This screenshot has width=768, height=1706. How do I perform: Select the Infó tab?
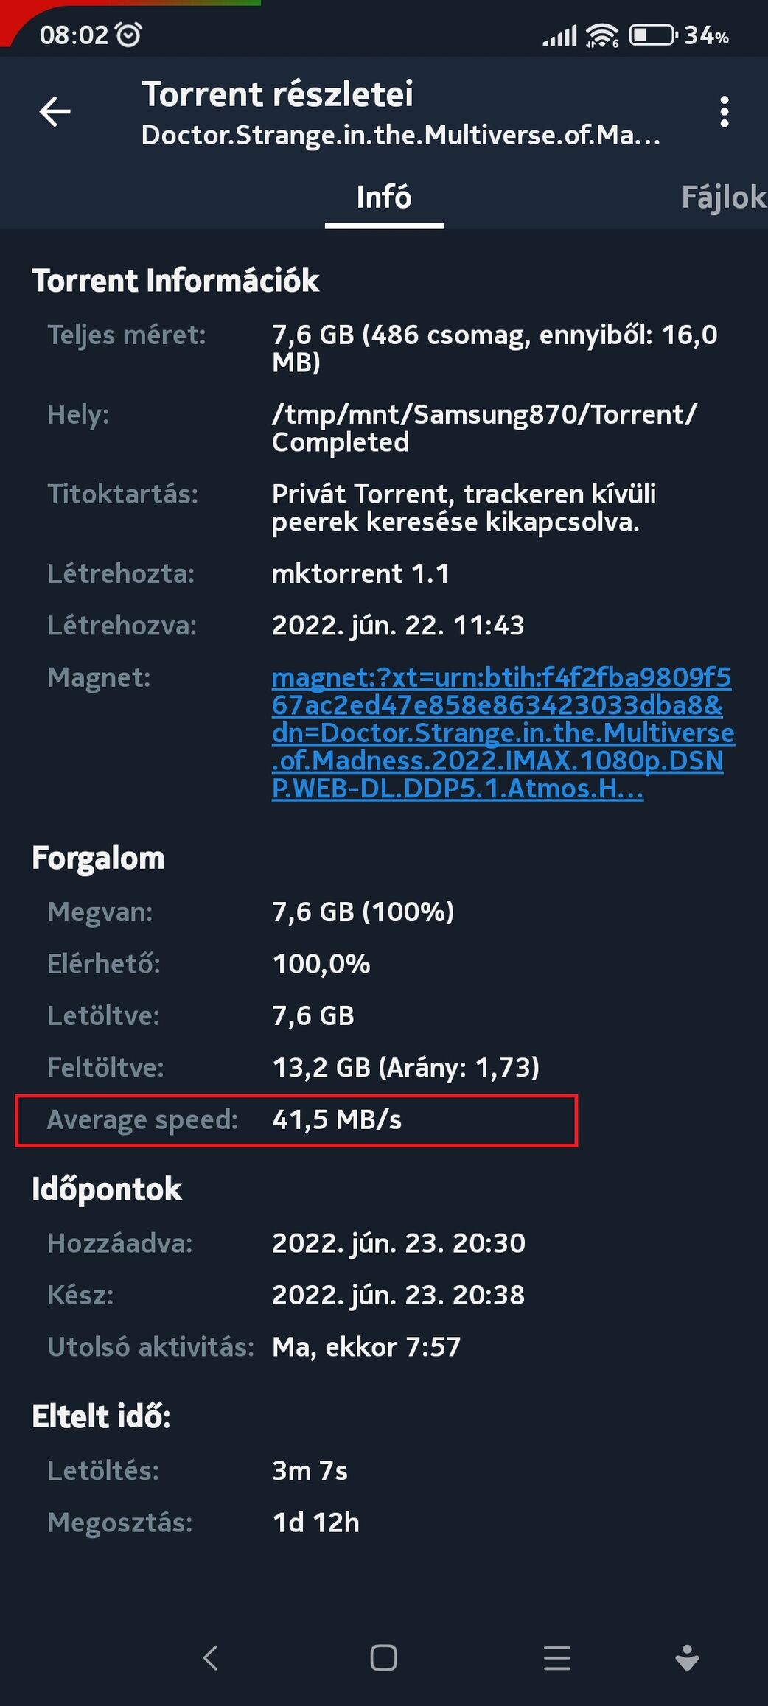tap(384, 197)
